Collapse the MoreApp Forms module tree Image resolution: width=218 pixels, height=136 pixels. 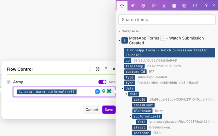click(x=120, y=41)
